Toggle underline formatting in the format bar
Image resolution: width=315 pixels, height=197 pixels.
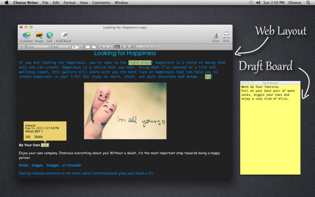click(x=111, y=47)
